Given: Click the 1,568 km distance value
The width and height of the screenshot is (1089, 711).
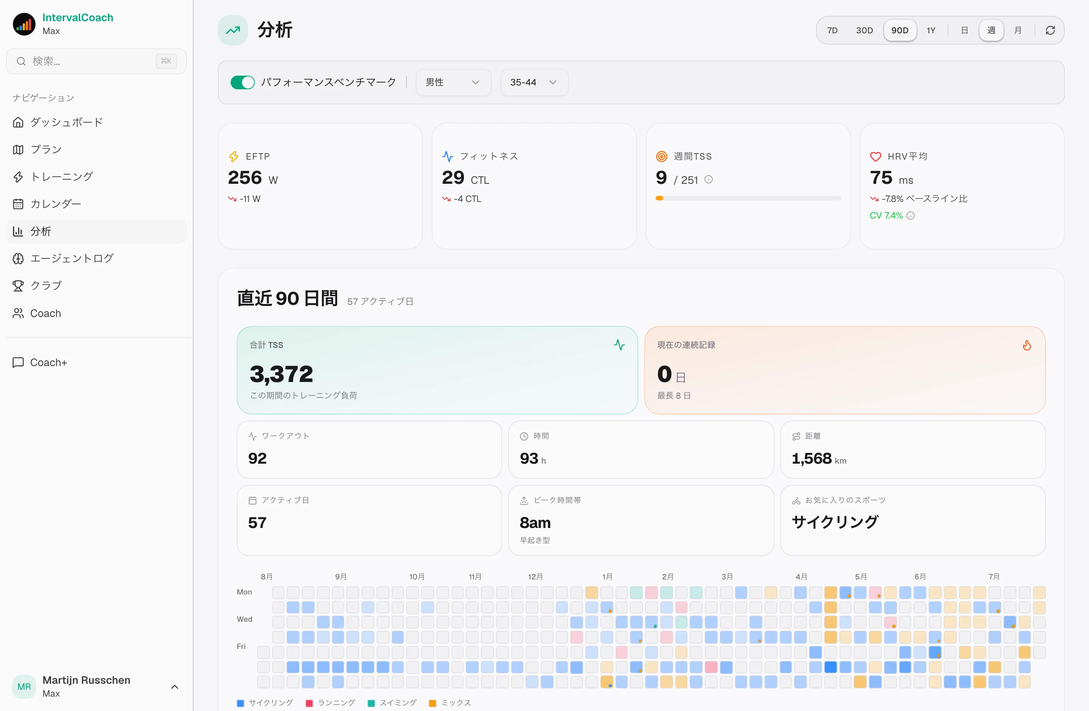Looking at the screenshot, I should (x=819, y=458).
